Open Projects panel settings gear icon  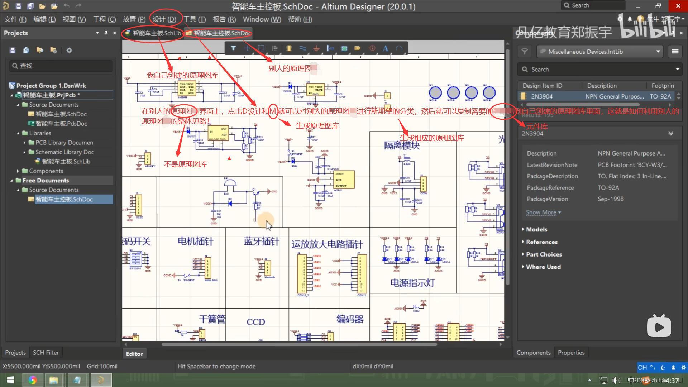pyautogui.click(x=69, y=50)
